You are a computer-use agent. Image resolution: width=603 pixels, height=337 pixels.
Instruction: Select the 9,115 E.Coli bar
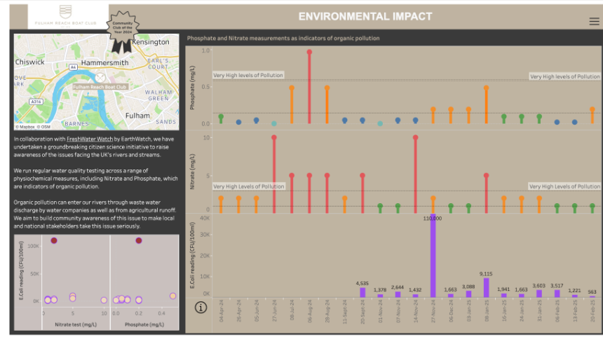click(486, 288)
